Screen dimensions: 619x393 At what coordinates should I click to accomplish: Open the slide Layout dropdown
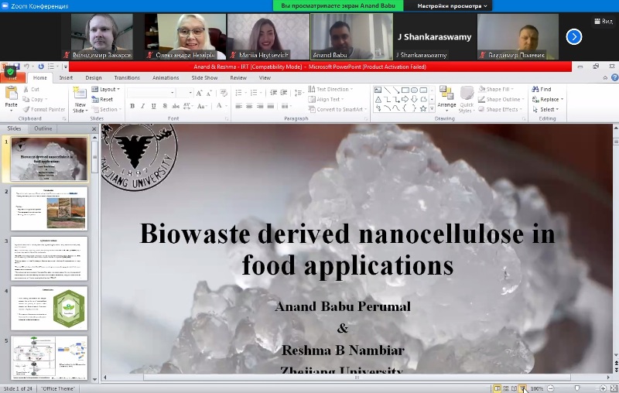[105, 89]
